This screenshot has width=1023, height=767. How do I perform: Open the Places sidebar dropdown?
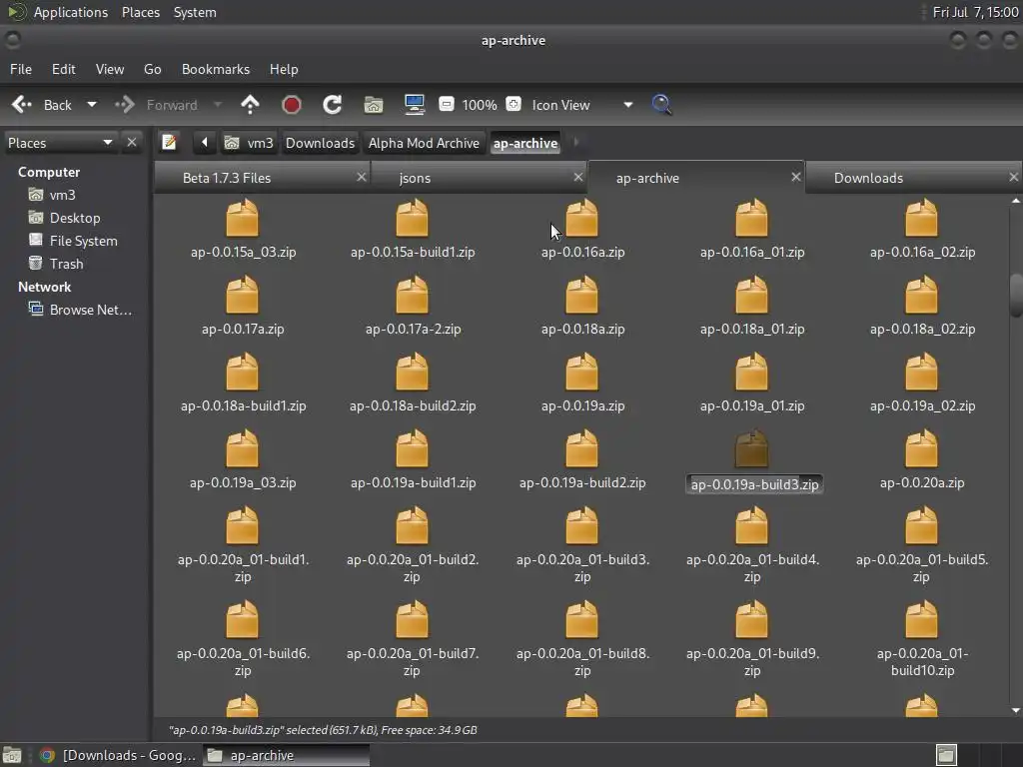coord(60,142)
